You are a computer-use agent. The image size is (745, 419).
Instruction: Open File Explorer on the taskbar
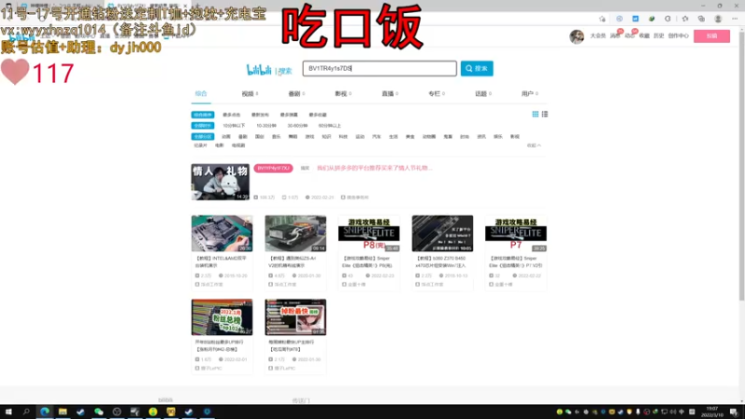(62, 412)
